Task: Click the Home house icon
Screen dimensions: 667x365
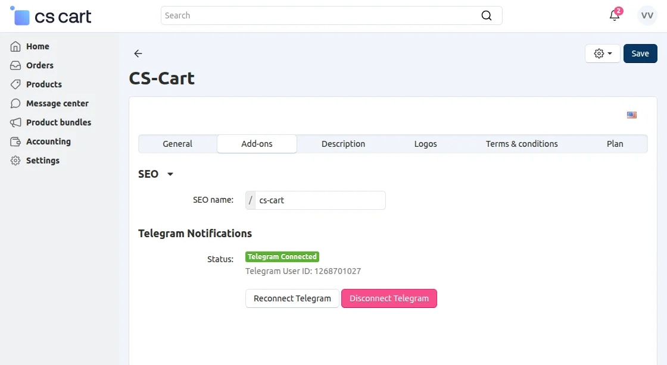Action: tap(15, 46)
